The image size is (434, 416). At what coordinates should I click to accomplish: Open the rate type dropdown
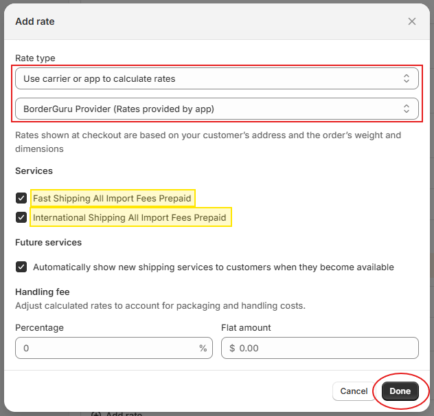[x=206, y=78]
